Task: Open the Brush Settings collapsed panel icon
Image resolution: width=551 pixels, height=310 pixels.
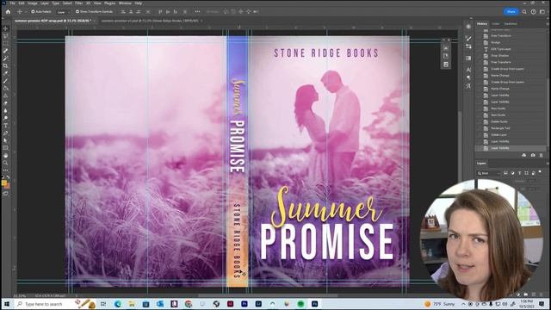Action: [468, 38]
